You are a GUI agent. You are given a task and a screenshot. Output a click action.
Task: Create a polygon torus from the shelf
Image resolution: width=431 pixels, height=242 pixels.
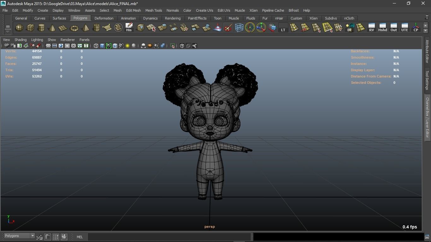coord(74,28)
